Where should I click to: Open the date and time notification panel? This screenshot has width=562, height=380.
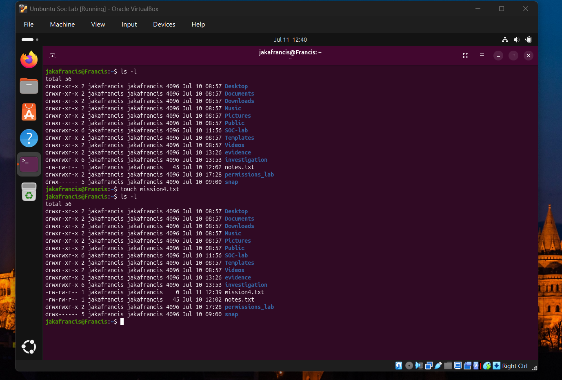tap(290, 40)
